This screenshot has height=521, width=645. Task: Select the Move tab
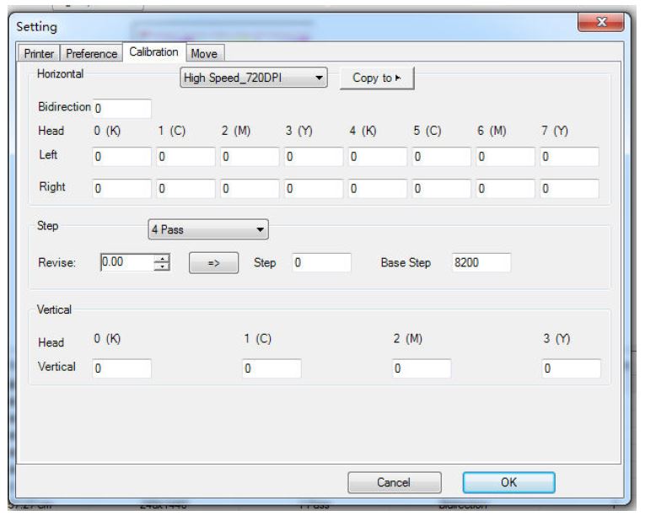point(203,53)
